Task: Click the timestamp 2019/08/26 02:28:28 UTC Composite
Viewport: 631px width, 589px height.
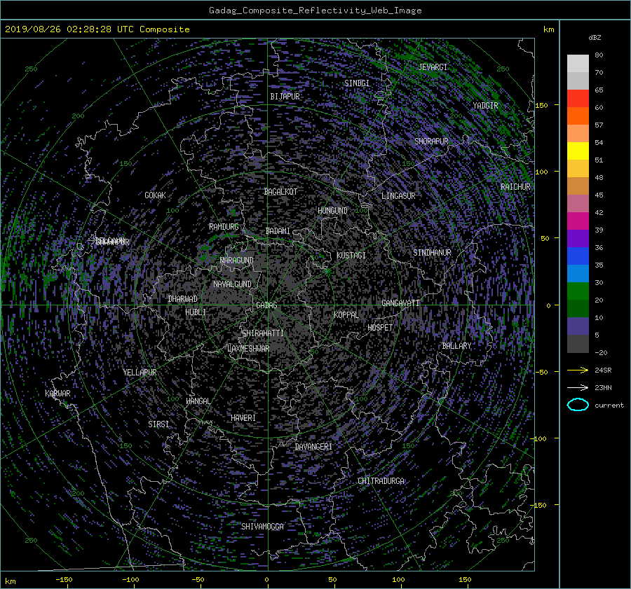Action: [97, 29]
